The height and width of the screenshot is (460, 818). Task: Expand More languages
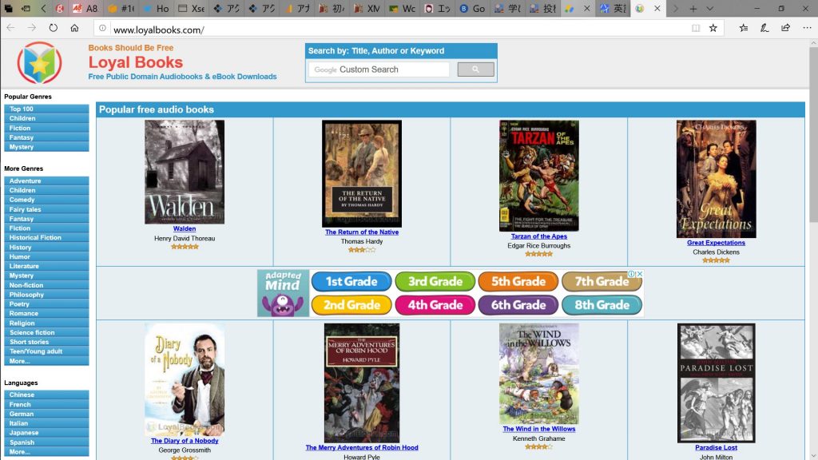(x=46, y=452)
